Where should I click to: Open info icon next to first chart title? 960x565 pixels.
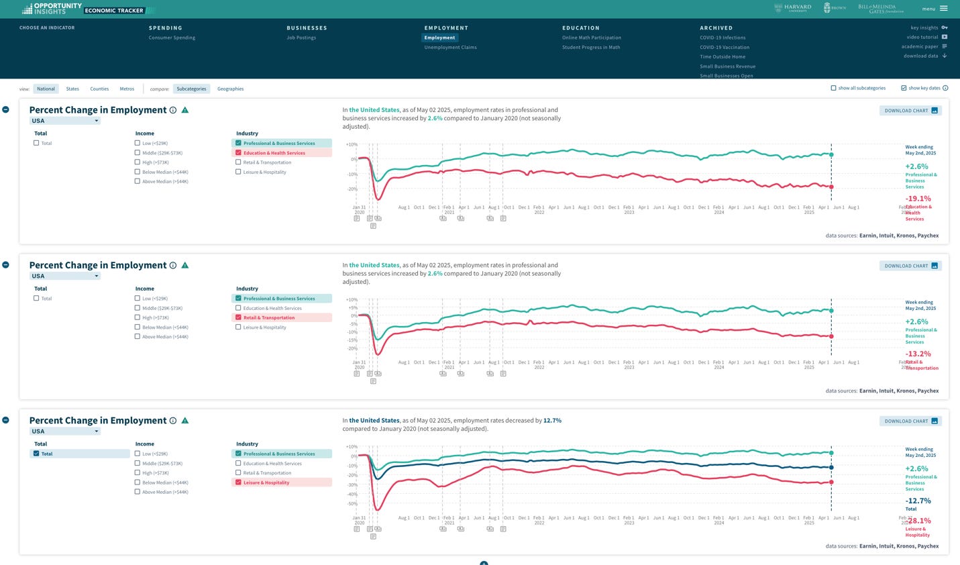(173, 110)
